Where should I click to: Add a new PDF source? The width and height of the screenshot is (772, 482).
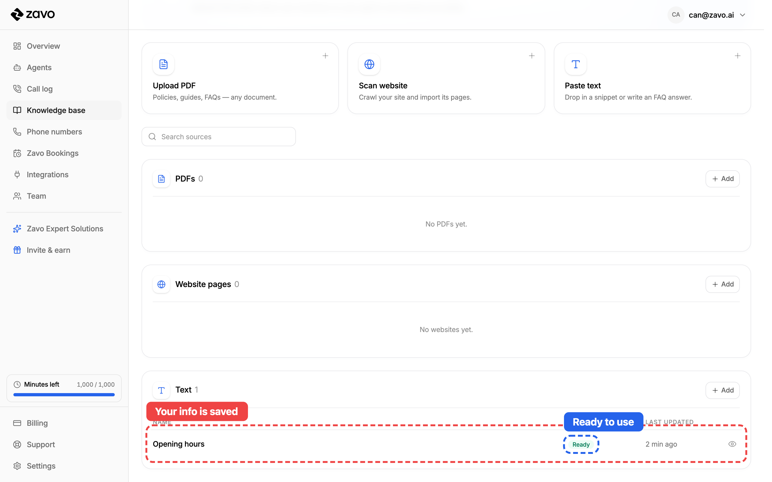722,179
